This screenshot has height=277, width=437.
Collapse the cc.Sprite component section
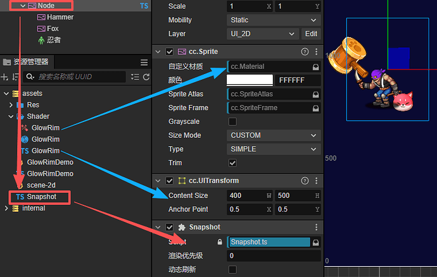click(x=158, y=52)
